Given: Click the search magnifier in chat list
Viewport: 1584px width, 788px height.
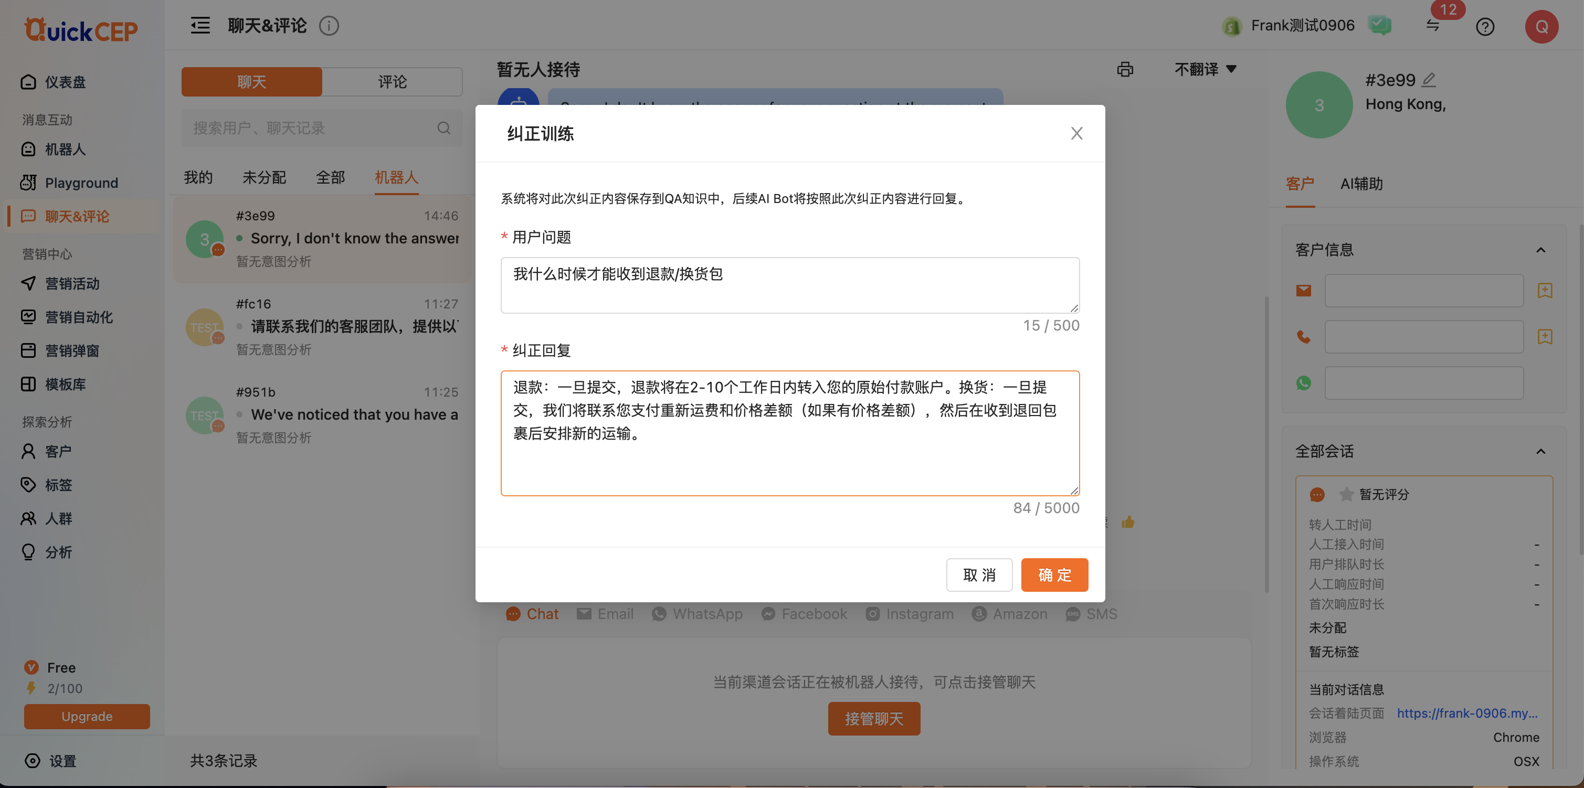Looking at the screenshot, I should (443, 128).
